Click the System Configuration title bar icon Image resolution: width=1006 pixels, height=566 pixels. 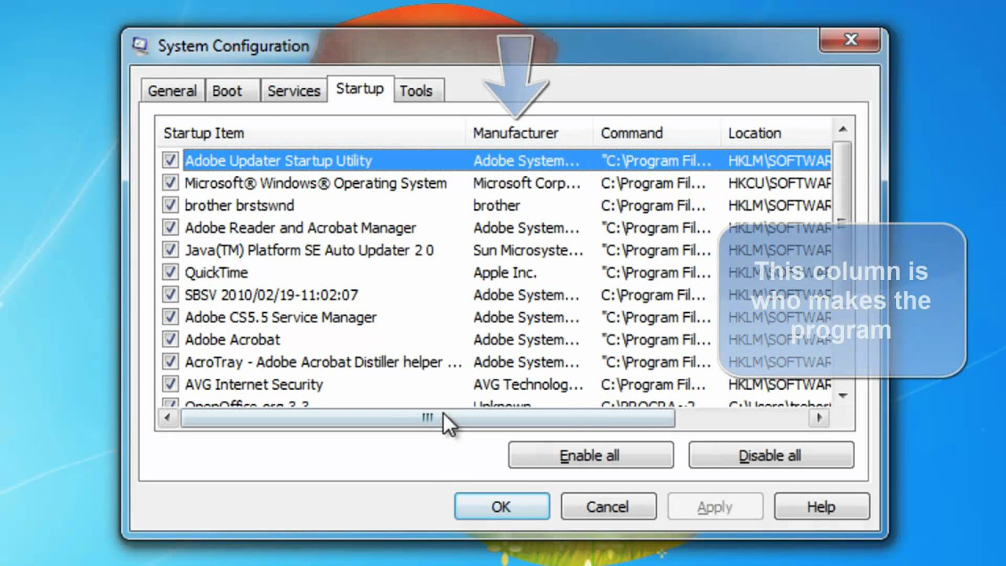pyautogui.click(x=141, y=46)
